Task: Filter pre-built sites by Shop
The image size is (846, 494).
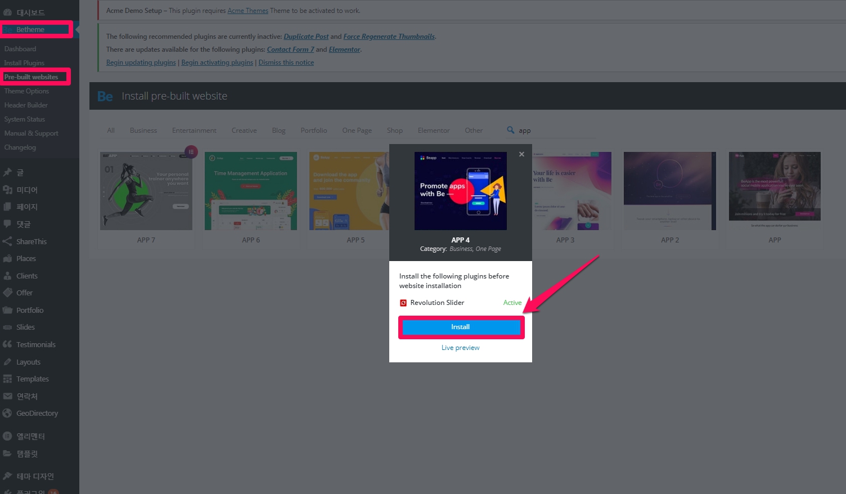Action: click(x=395, y=131)
